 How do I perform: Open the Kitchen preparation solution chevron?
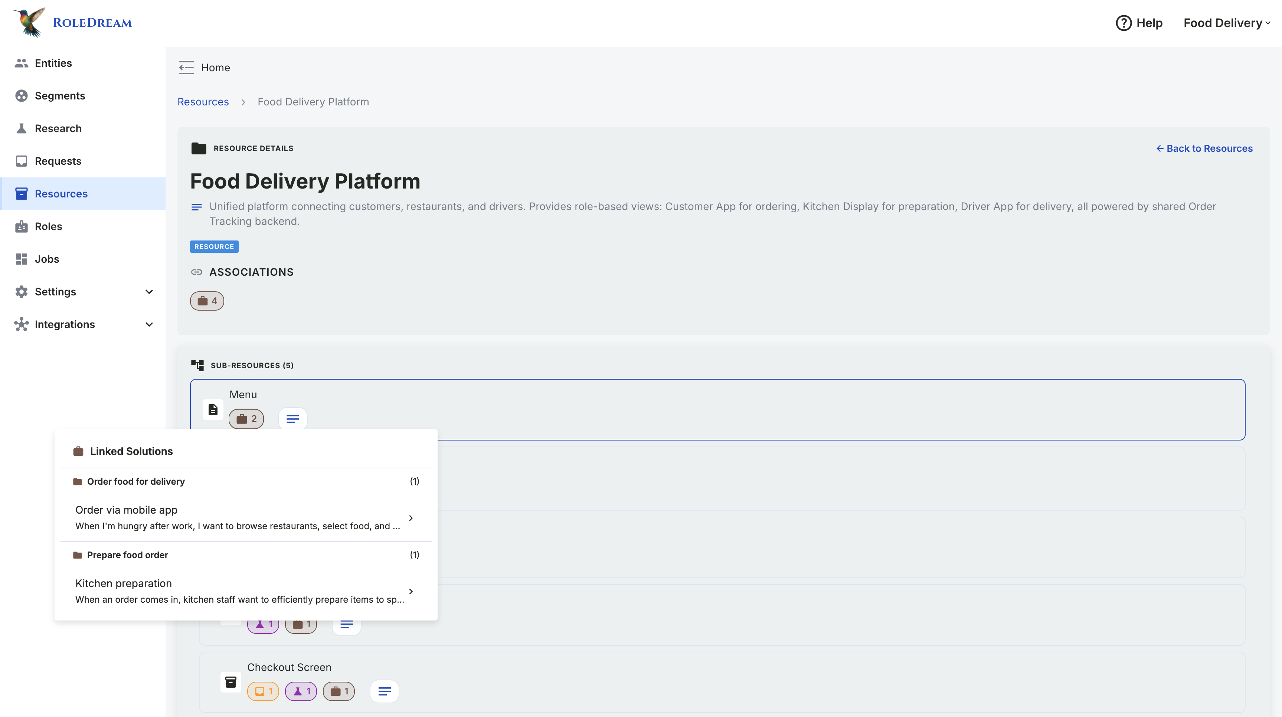point(411,591)
